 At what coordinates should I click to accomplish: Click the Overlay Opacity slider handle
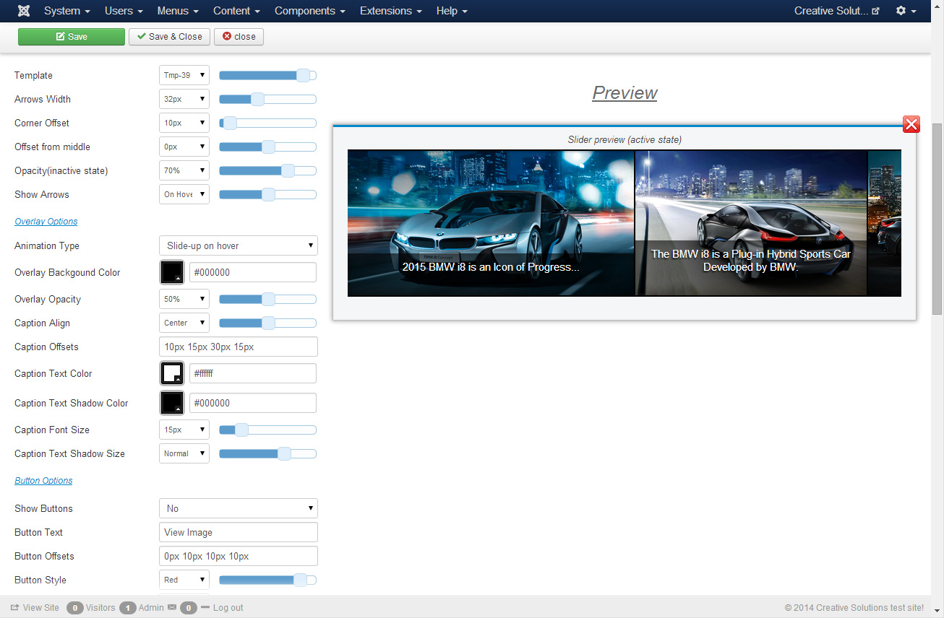click(x=268, y=299)
